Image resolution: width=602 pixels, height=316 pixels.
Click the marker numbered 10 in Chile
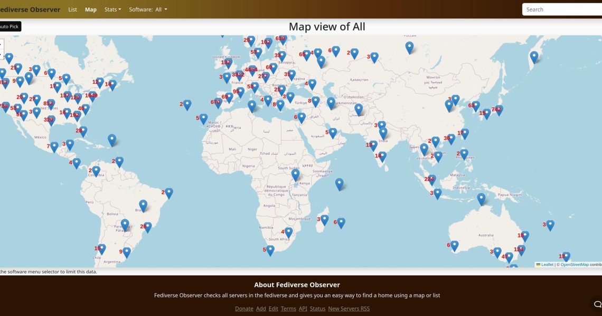(x=101, y=249)
